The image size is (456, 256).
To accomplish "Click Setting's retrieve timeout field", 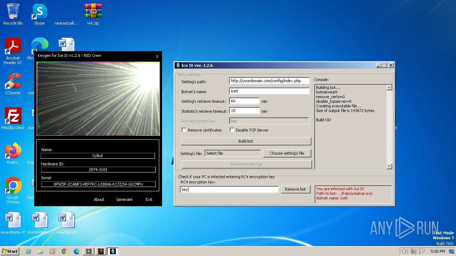I will (244, 101).
